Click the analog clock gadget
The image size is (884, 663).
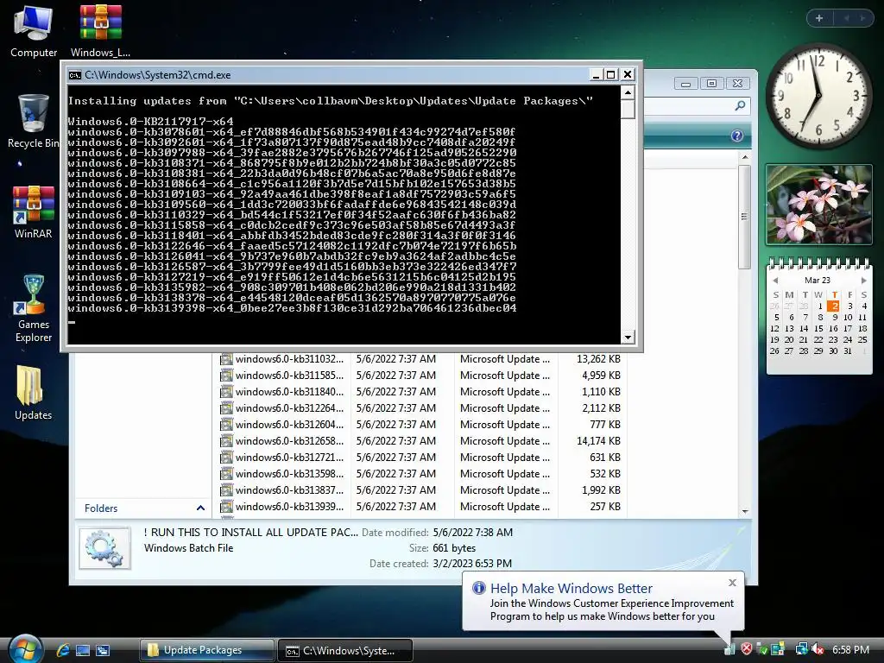tap(818, 96)
